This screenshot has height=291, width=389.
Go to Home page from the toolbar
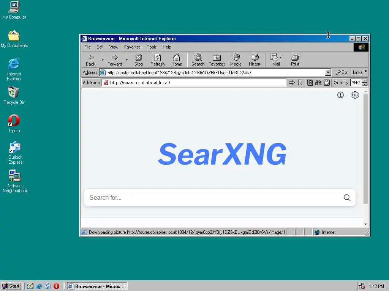[x=176, y=60]
